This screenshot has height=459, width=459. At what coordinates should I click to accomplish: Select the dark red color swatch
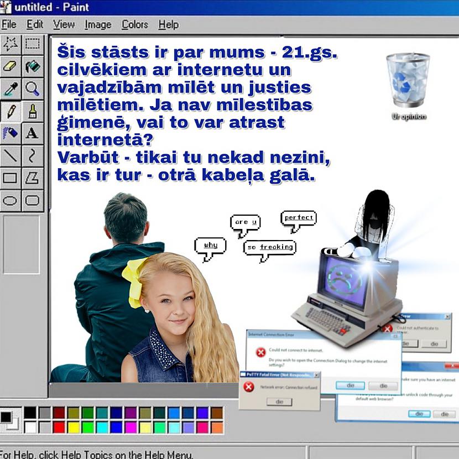59,413
